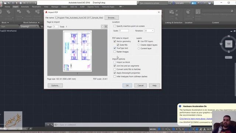The width and height of the screenshot is (236, 133).
Task: Expand the Block panel dropdown in ribbon
Action: [8, 23]
